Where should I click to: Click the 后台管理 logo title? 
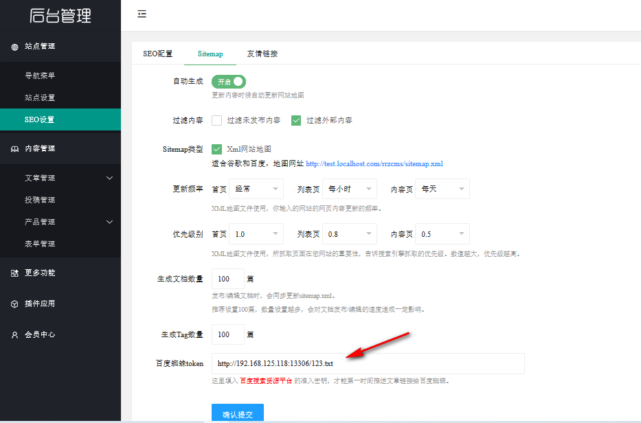60,16
